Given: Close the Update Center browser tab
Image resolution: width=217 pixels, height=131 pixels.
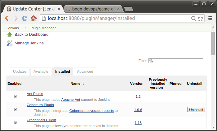Looking at the screenshot, I should tap(59, 9).
